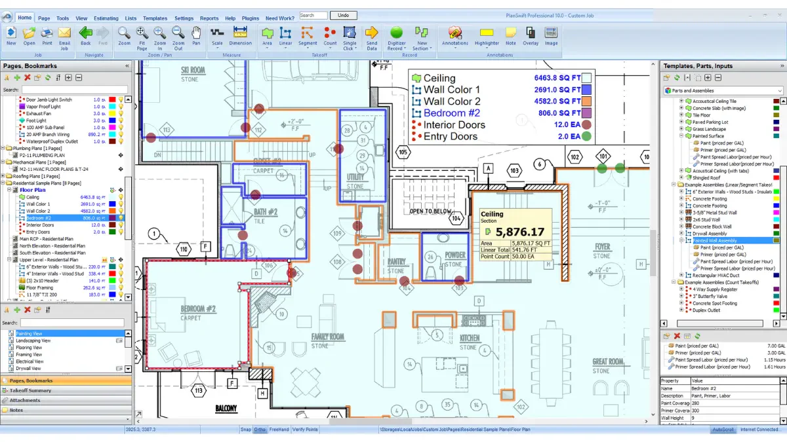
Task: Toggle lightbulb visibility for Entry Doors
Action: pyautogui.click(x=121, y=232)
